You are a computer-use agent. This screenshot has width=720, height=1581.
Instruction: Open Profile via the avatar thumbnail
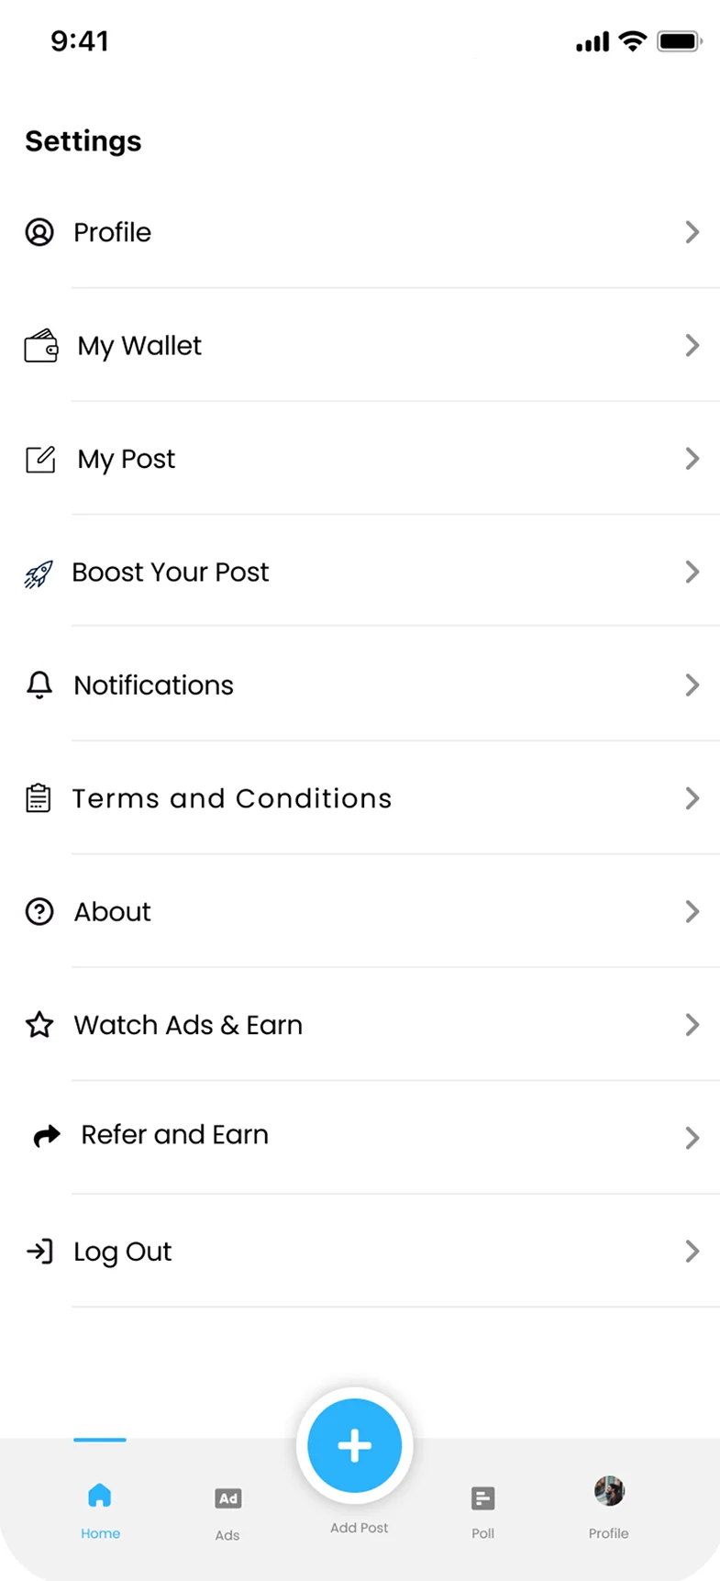pyautogui.click(x=609, y=1492)
